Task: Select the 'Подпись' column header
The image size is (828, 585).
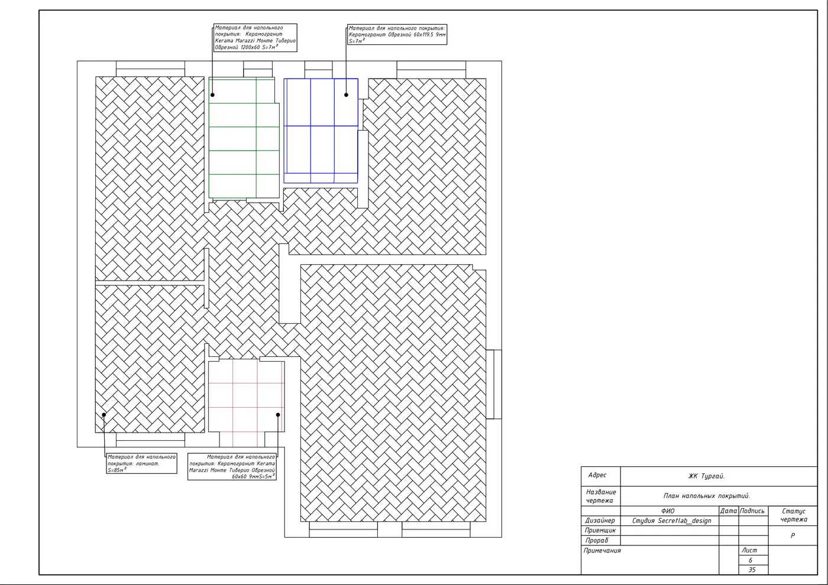Action: tap(752, 511)
